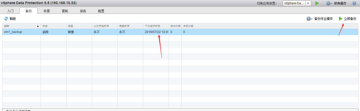Open the 复制 tab
Viewport: 360px width, 111px height.
tap(65, 11)
